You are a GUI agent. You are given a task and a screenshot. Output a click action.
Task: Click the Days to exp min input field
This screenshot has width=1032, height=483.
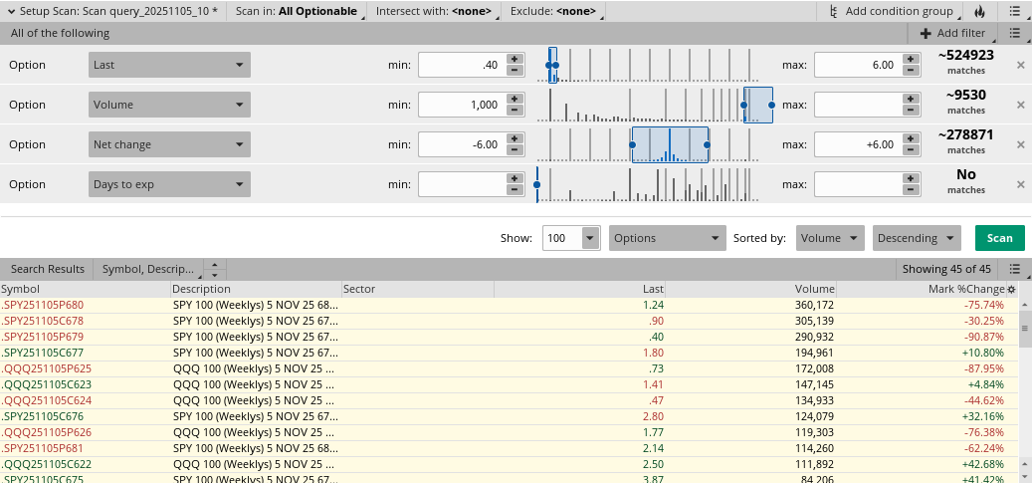pos(462,184)
